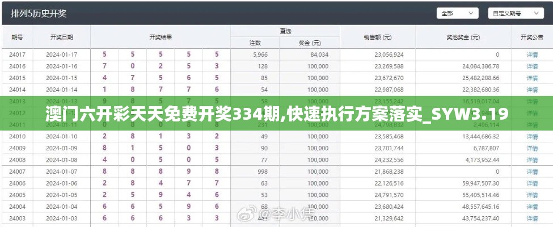
Task: Click the date 2024-01-16
Action: (62, 66)
